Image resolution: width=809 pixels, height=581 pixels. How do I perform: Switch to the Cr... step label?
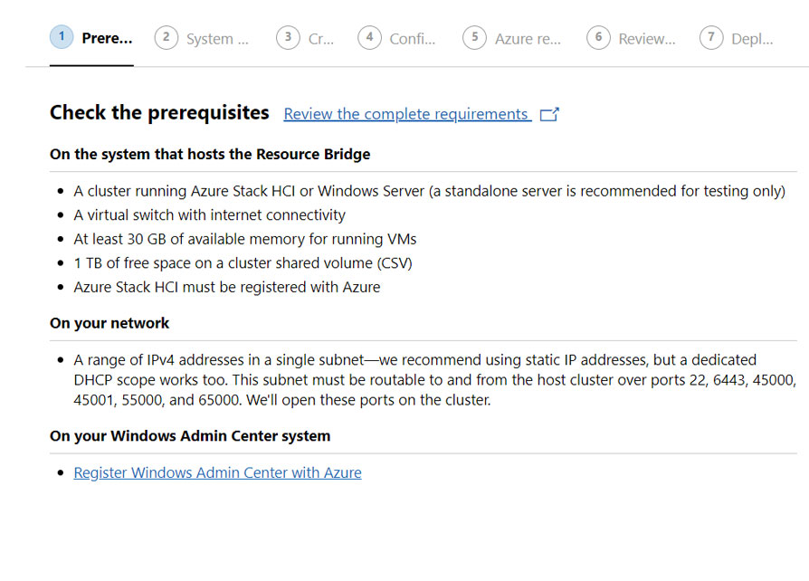[321, 39]
